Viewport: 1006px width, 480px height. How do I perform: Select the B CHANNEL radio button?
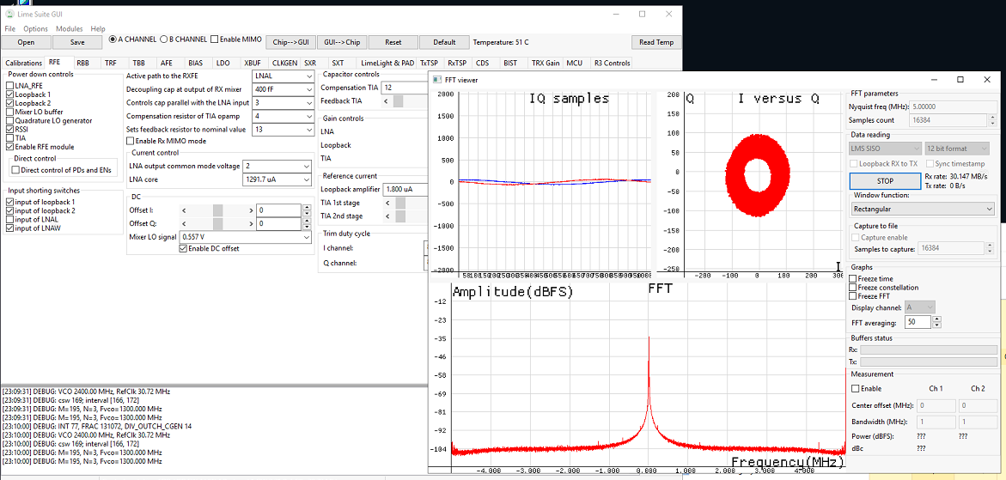click(163, 39)
